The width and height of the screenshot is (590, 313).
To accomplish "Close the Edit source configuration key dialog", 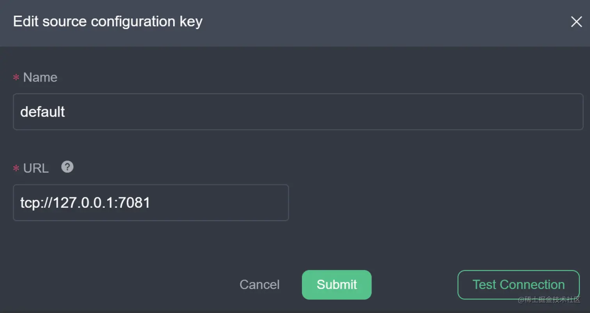I will tap(576, 22).
